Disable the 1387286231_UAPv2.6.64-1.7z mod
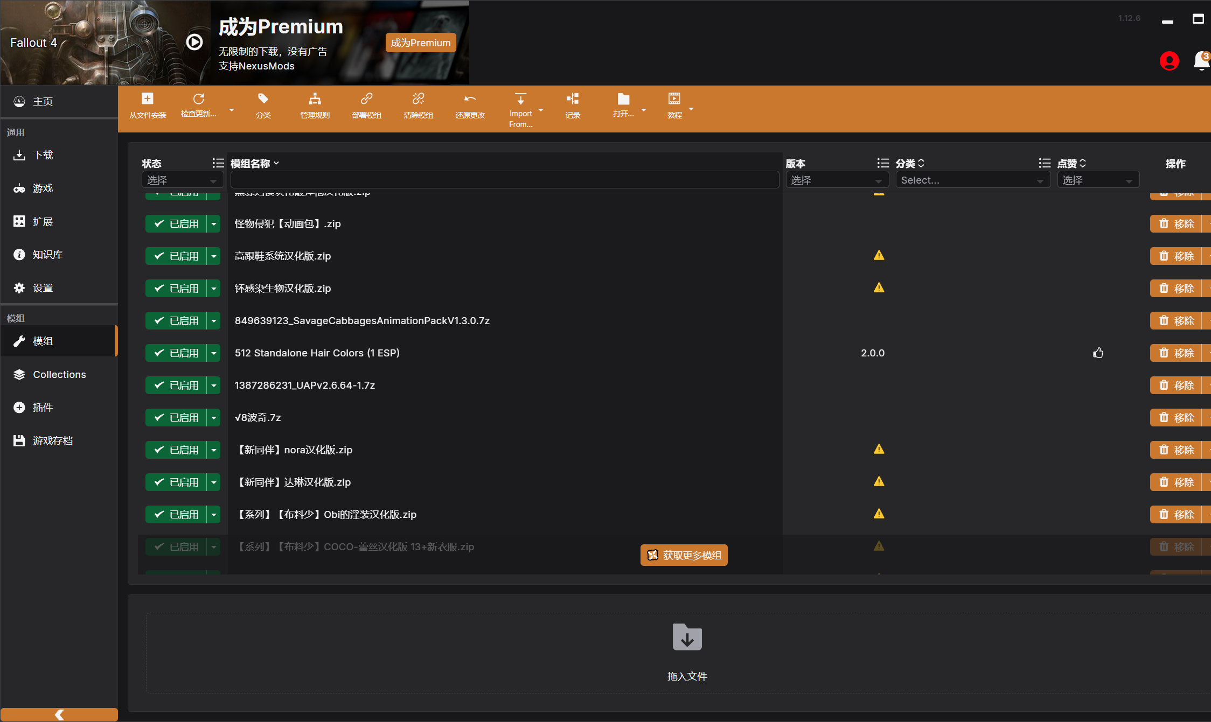1211x722 pixels. 176,385
